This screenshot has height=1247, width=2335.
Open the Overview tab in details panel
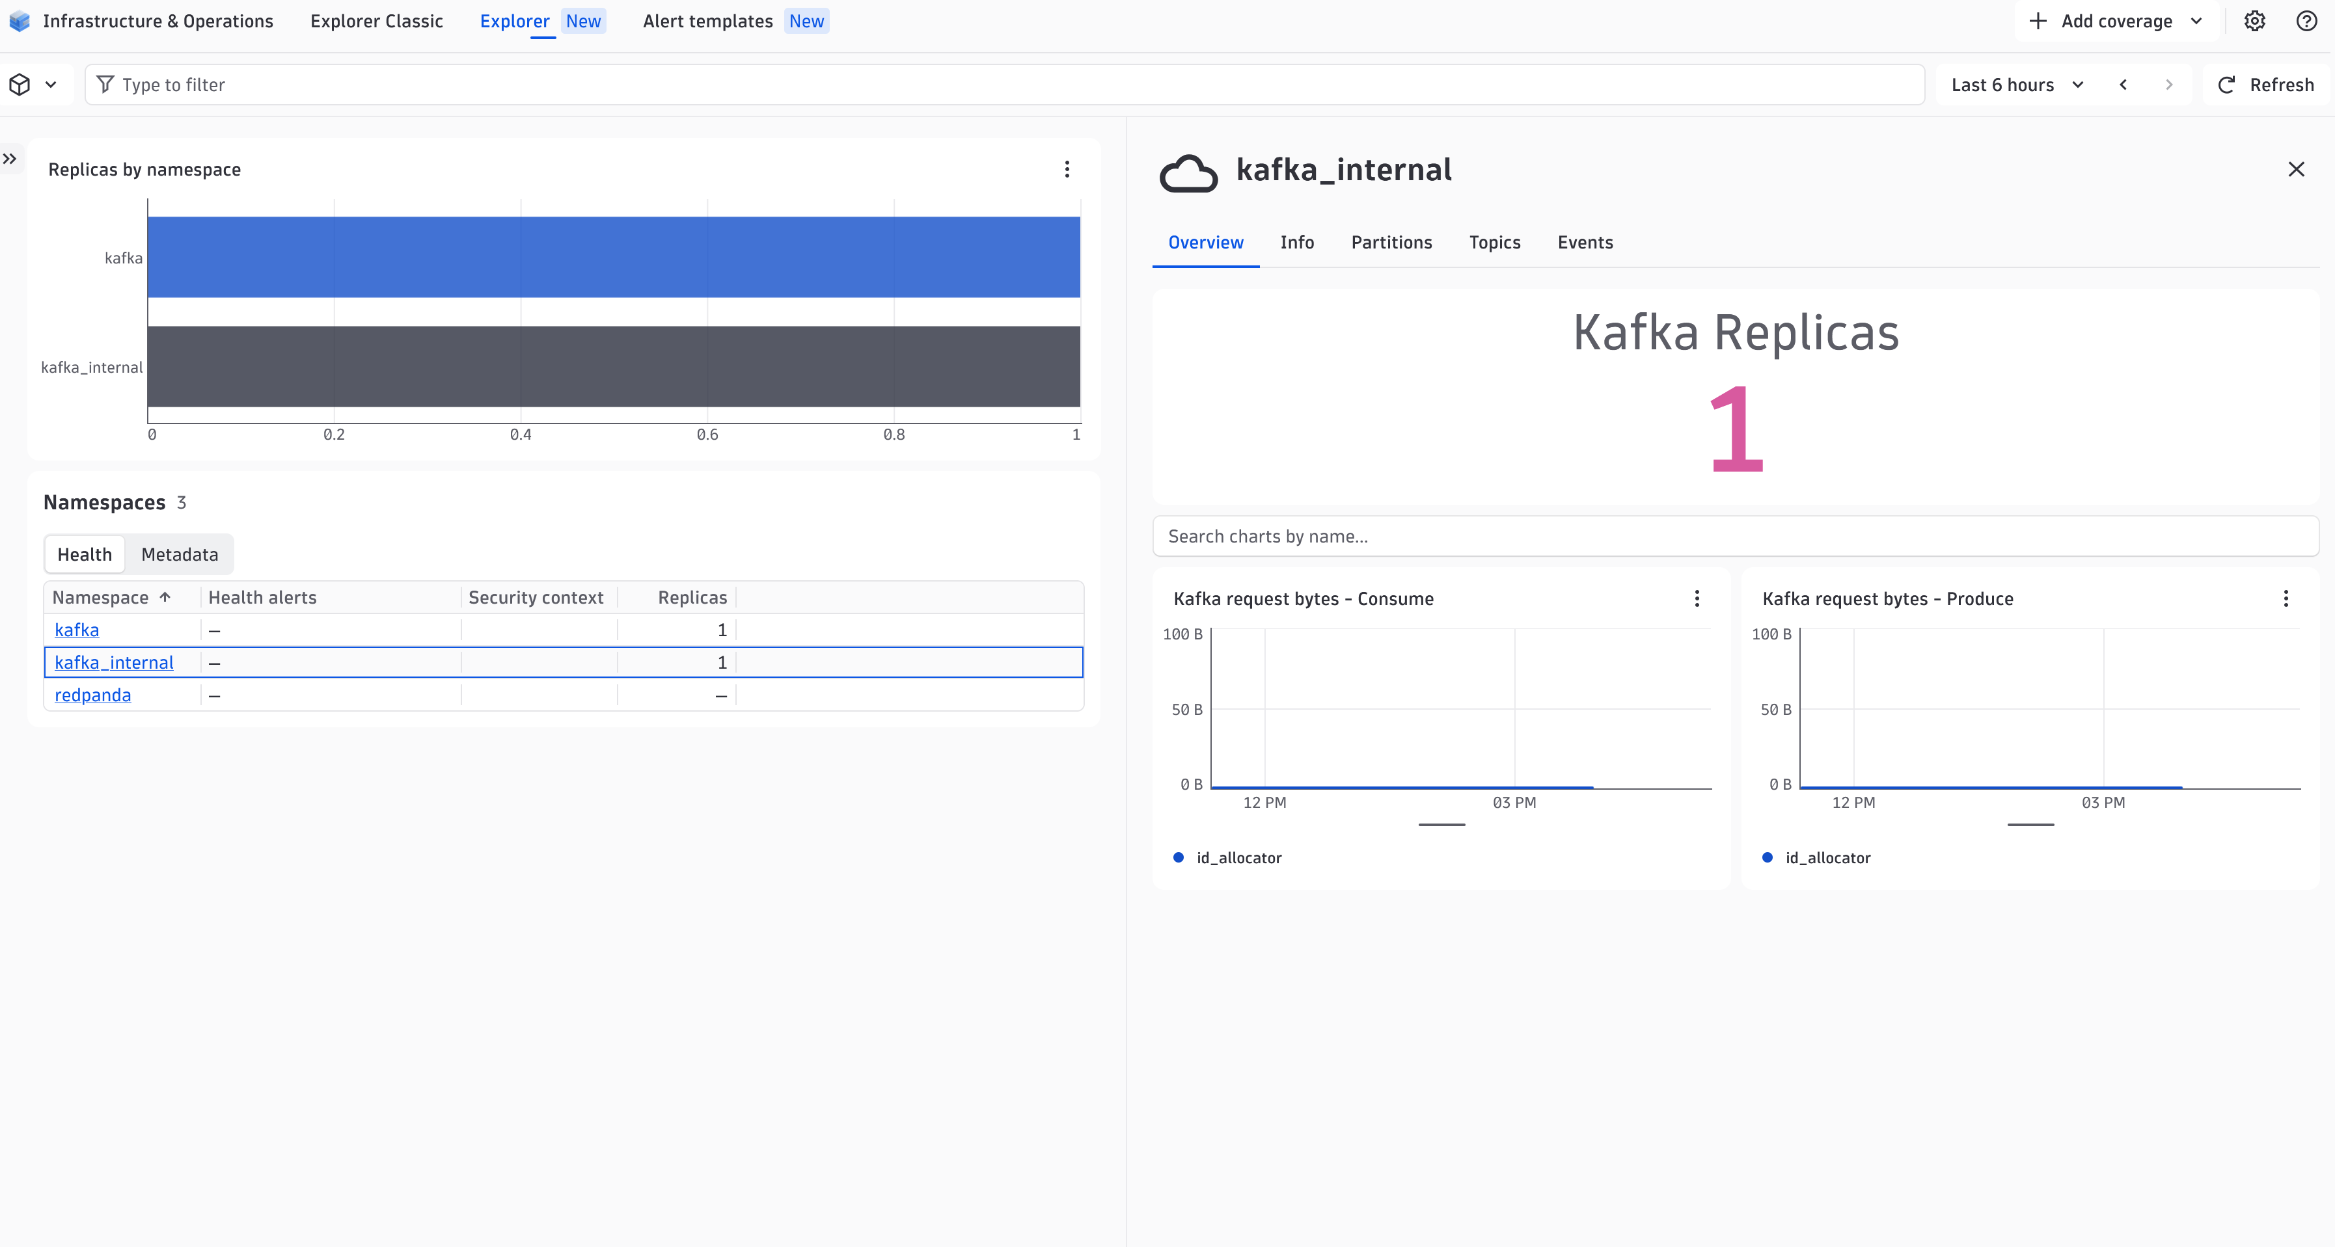pyautogui.click(x=1205, y=242)
